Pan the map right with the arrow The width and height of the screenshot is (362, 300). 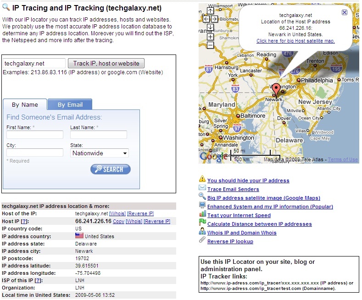(x=214, y=19)
